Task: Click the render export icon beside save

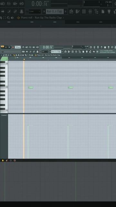Action: click(x=109, y=47)
